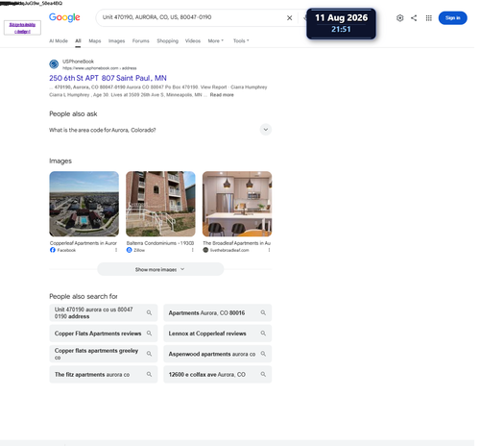
Task: Click the skip to accessibility link box
Action: click(22, 28)
